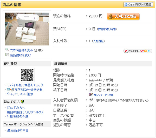Image resolution: width=156 pixels, height=138 pixels.
Task: Select auction ID n97398317 text
Action: click(x=96, y=116)
